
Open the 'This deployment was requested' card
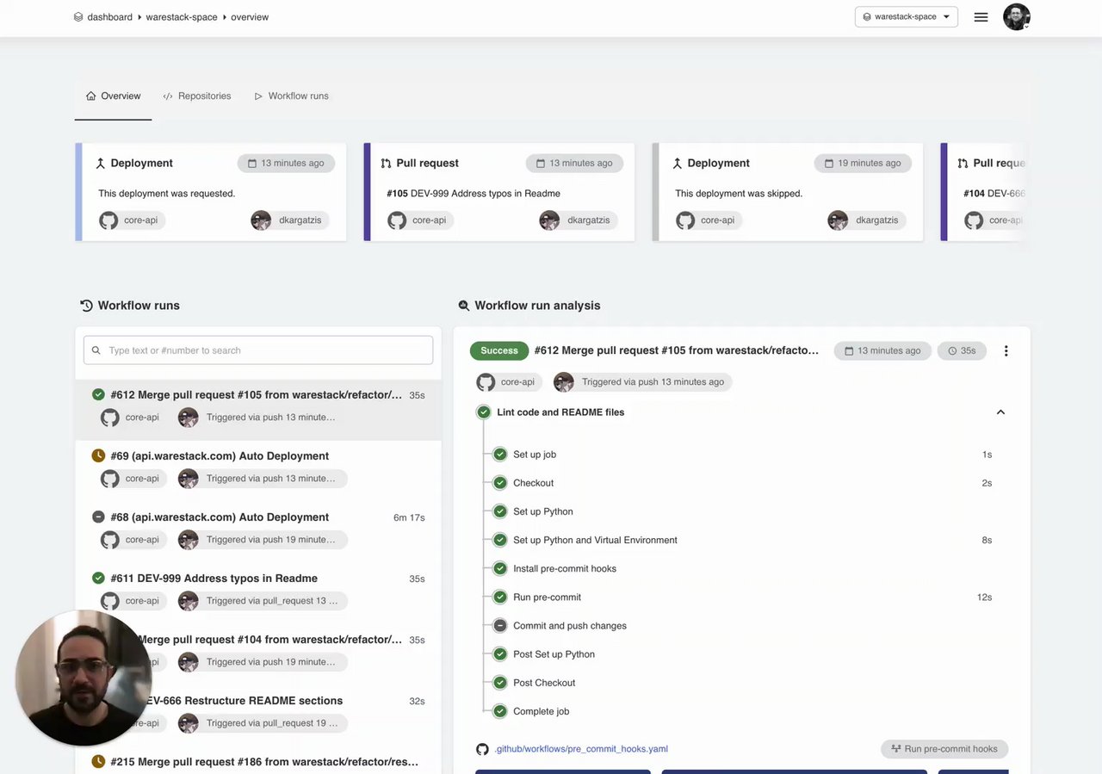coord(211,192)
